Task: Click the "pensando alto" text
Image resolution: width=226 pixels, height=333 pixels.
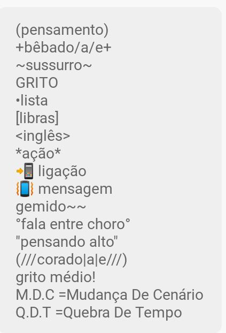Action: 67,243
